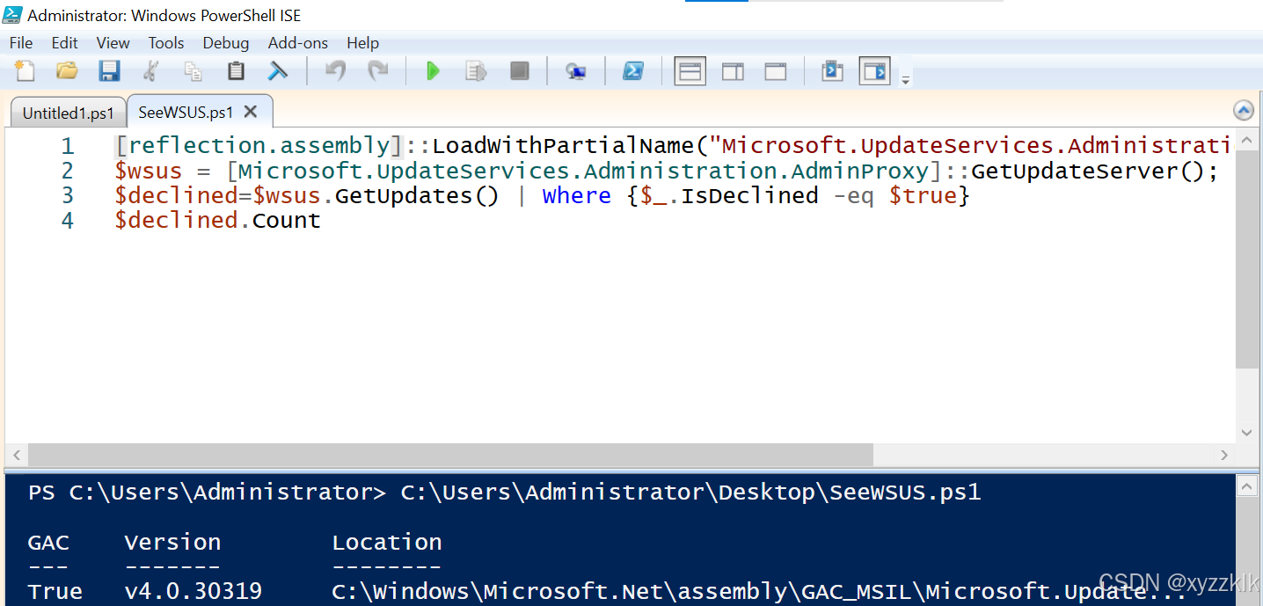Click the PowerShell ISE title bar icon

[12, 15]
